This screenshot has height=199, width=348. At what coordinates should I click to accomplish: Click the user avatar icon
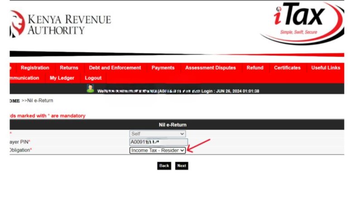click(x=90, y=88)
